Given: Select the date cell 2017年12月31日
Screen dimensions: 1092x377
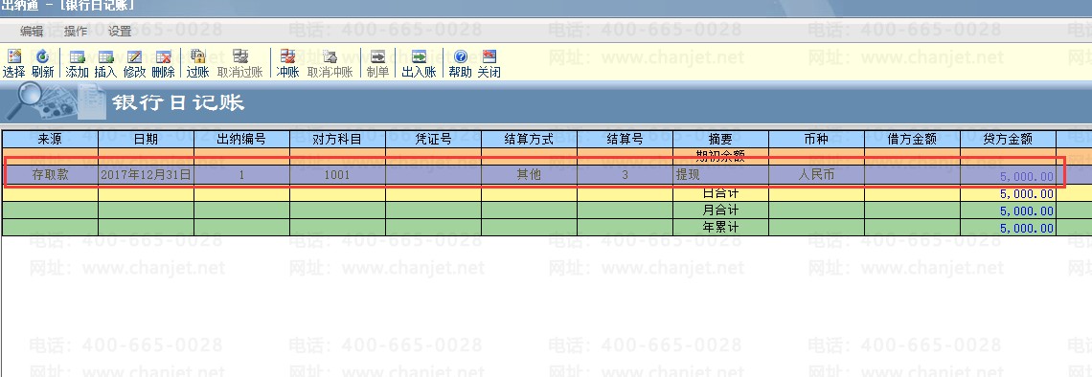Looking at the screenshot, I should tap(147, 174).
